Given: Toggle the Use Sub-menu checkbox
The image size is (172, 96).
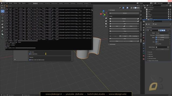Looking at the screenshot, I should [30, 54].
